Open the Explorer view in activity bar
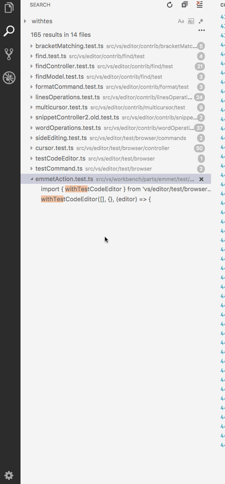 point(9,7)
